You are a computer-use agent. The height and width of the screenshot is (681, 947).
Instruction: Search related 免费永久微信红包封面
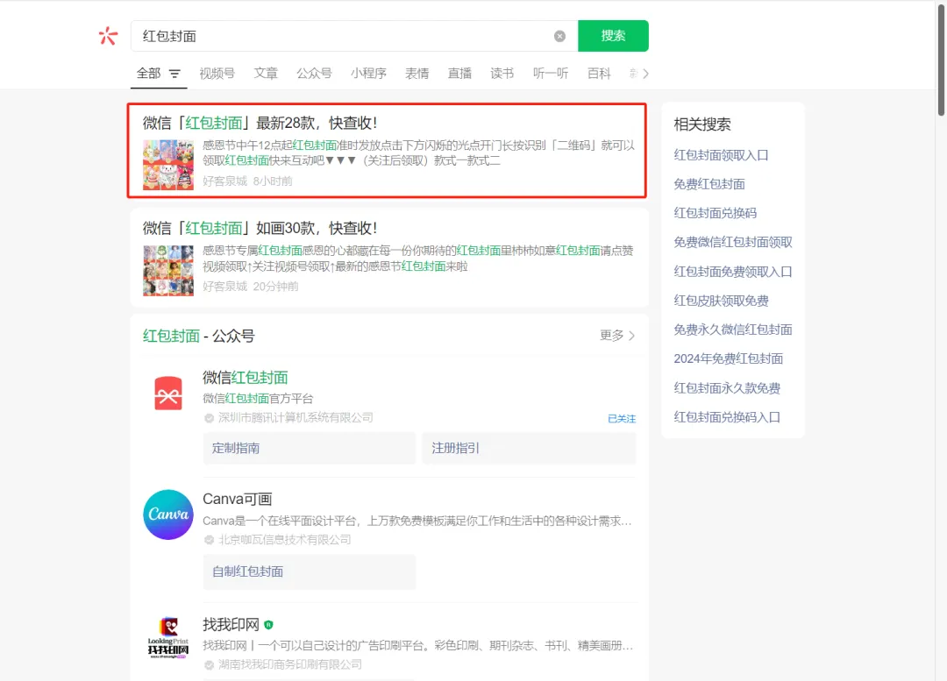(x=733, y=330)
